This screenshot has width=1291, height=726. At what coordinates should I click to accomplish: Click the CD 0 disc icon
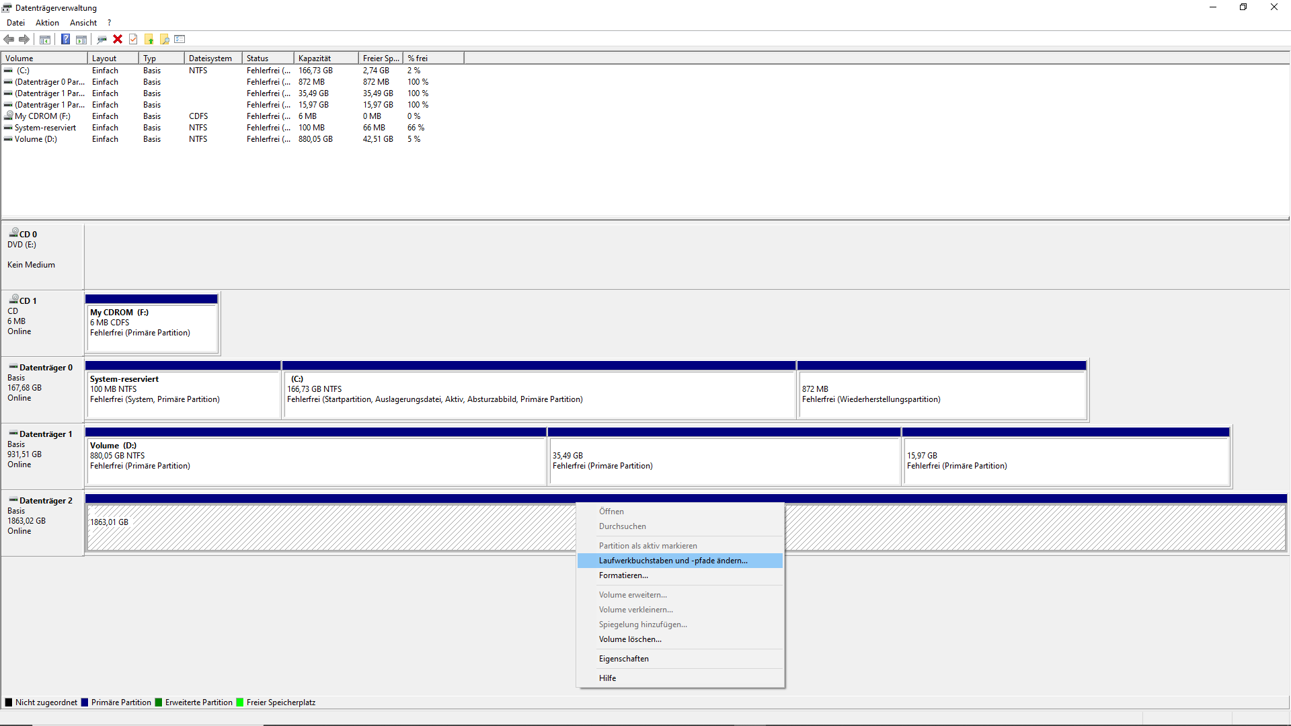[13, 233]
